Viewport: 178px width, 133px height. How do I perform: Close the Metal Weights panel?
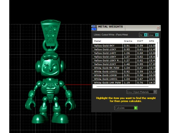tap(158, 28)
